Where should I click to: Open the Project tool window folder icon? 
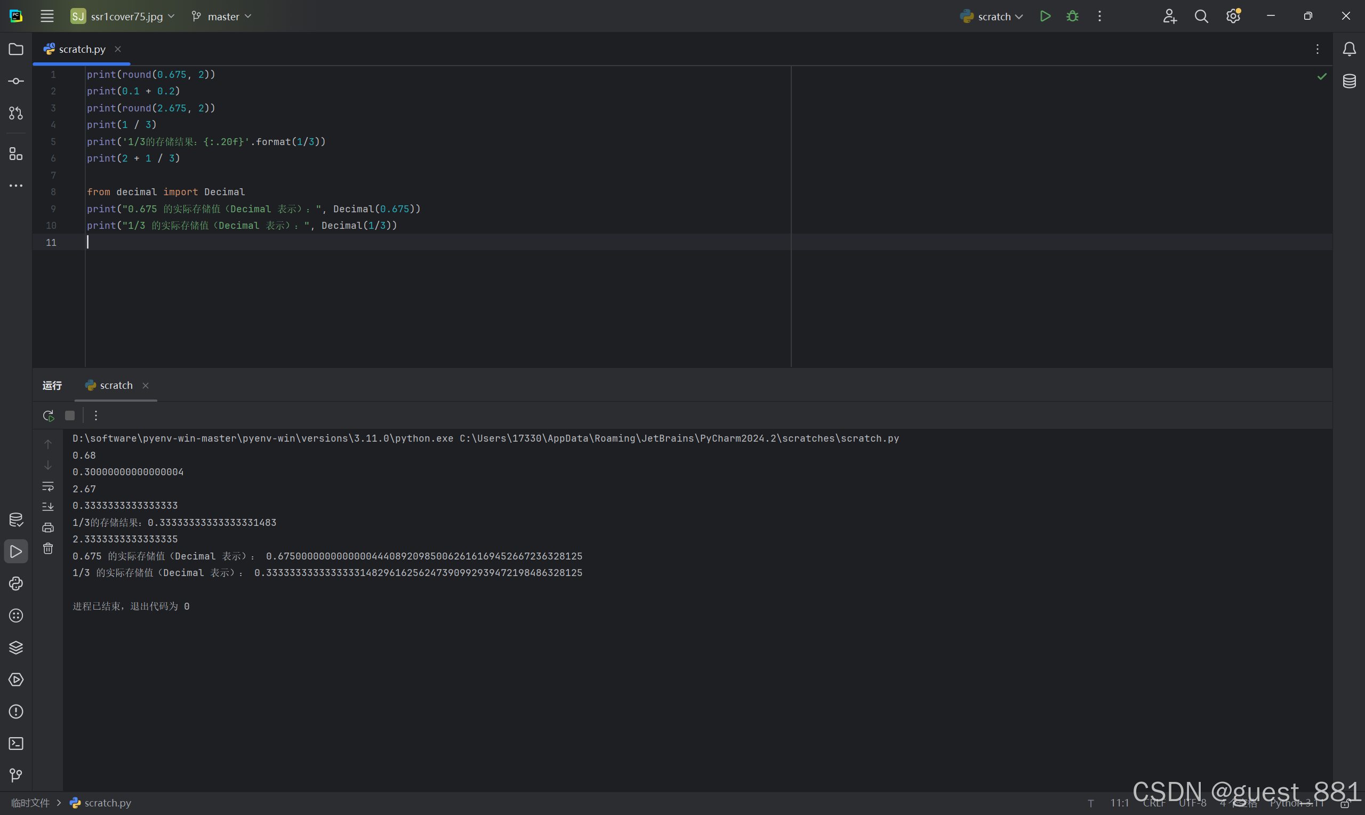coord(16,50)
